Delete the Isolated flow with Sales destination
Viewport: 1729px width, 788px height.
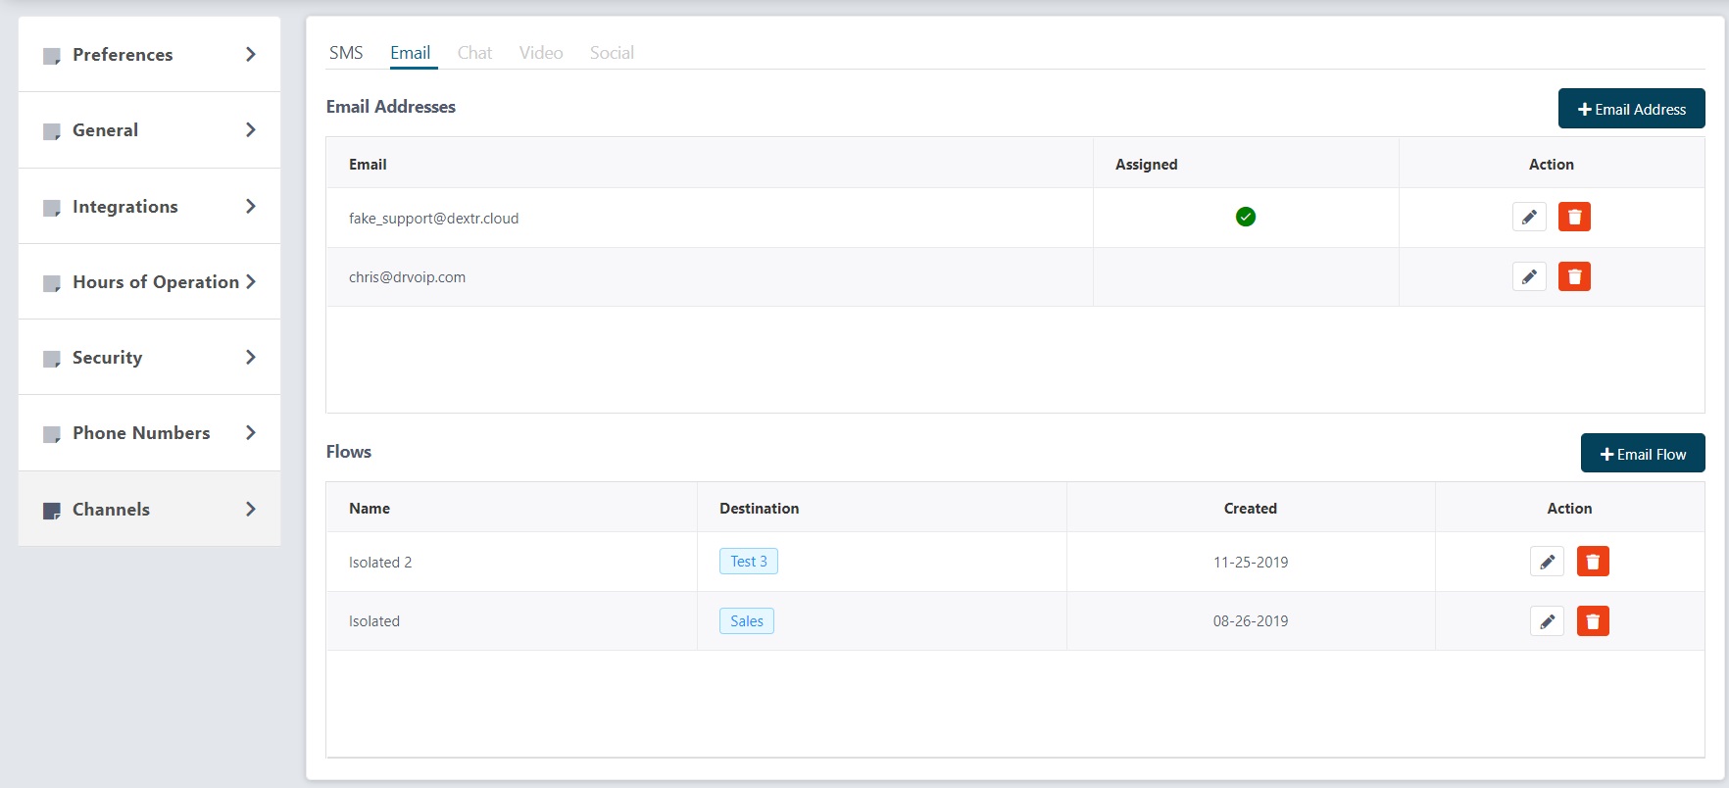(1593, 621)
